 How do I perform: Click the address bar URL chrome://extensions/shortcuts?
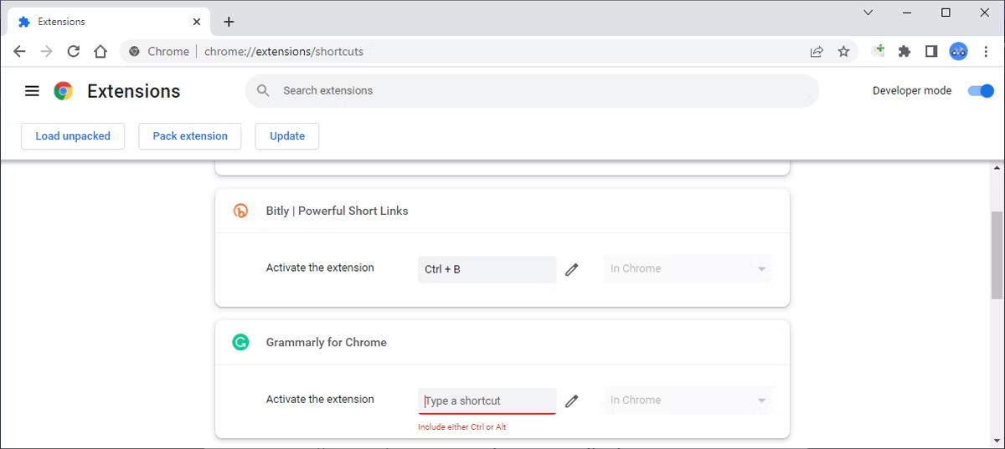[284, 51]
